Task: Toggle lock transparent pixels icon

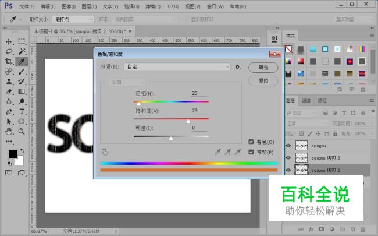Action: (301, 133)
